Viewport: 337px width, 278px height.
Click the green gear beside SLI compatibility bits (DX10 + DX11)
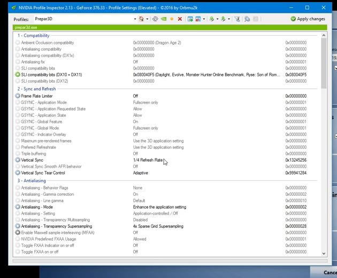coord(18,75)
